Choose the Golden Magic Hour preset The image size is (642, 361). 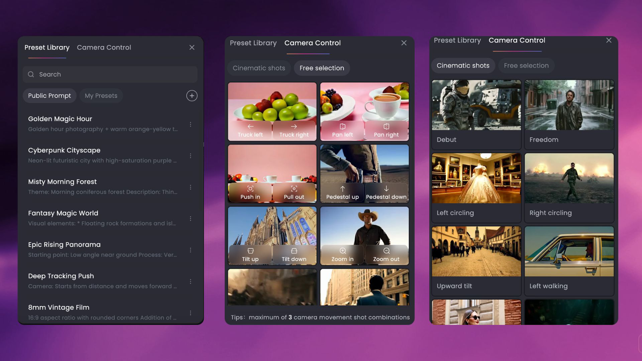point(104,124)
